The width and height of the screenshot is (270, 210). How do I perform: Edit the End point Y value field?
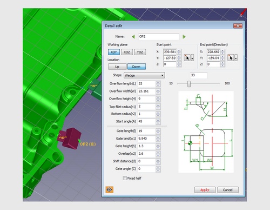click(x=213, y=58)
